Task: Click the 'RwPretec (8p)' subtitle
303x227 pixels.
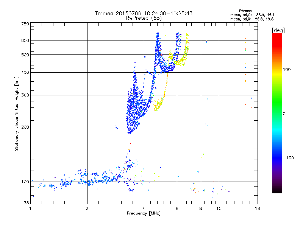Action: coord(144,18)
